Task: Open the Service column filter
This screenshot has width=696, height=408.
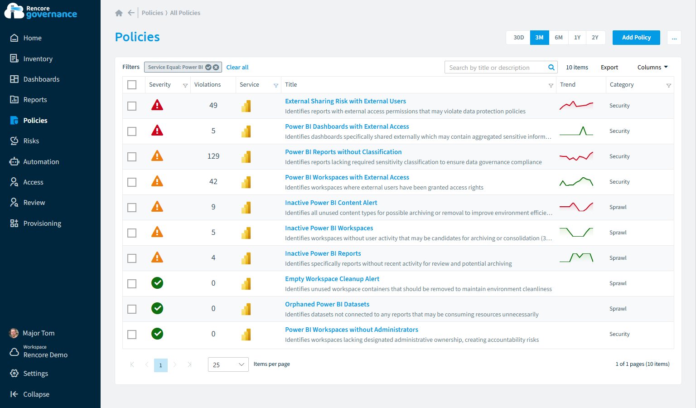Action: (x=275, y=85)
